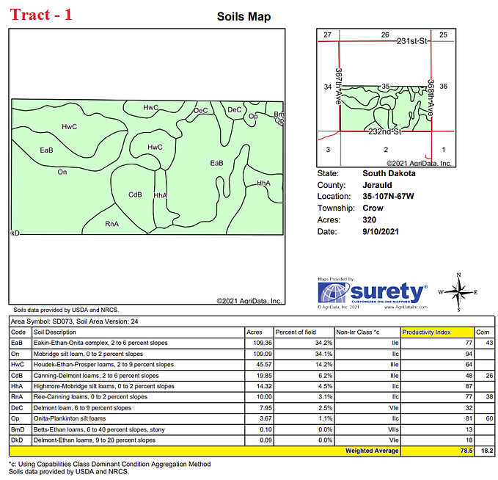Click the "232nd-St" road label in the inset map
This screenshot has height=480, width=498.
click(x=384, y=131)
